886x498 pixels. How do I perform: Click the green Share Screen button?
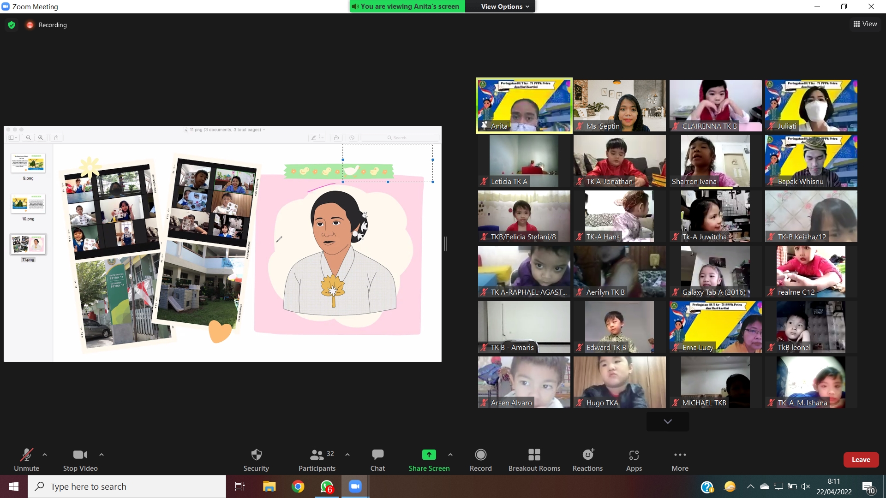(x=429, y=460)
